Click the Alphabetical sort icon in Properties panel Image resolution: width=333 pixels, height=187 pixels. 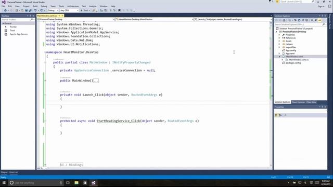pyautogui.click(x=280, y=115)
